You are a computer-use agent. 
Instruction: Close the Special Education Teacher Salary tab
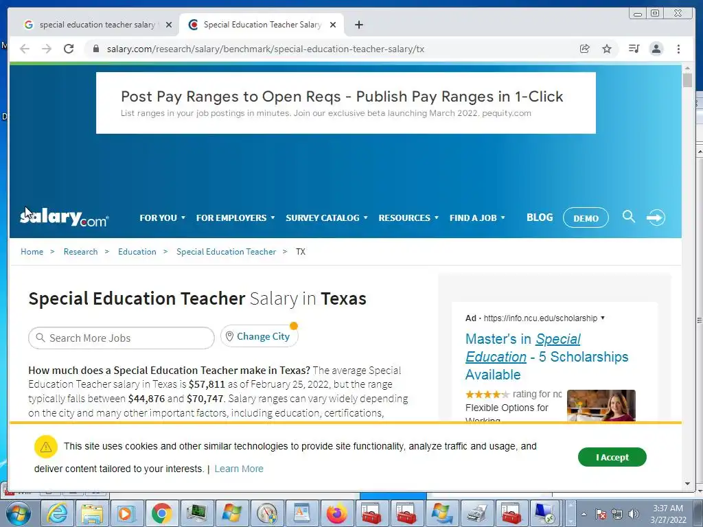333,25
